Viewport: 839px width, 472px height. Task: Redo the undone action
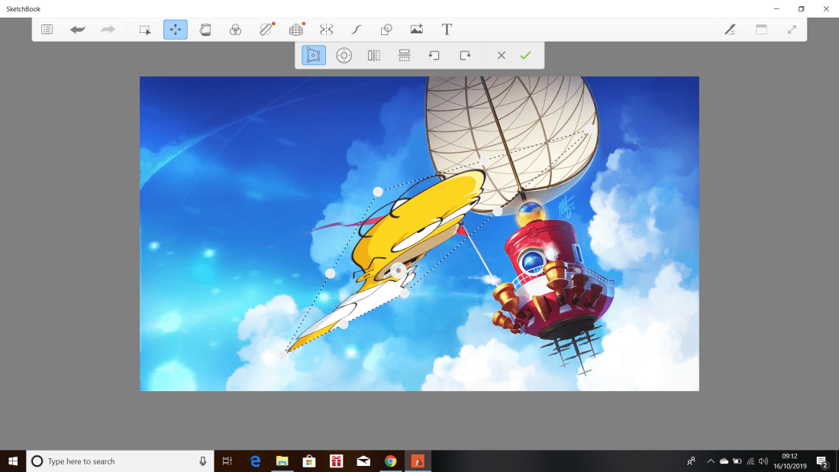108,29
